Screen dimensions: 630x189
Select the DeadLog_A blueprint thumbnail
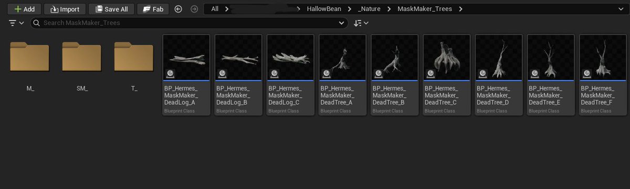pos(186,58)
